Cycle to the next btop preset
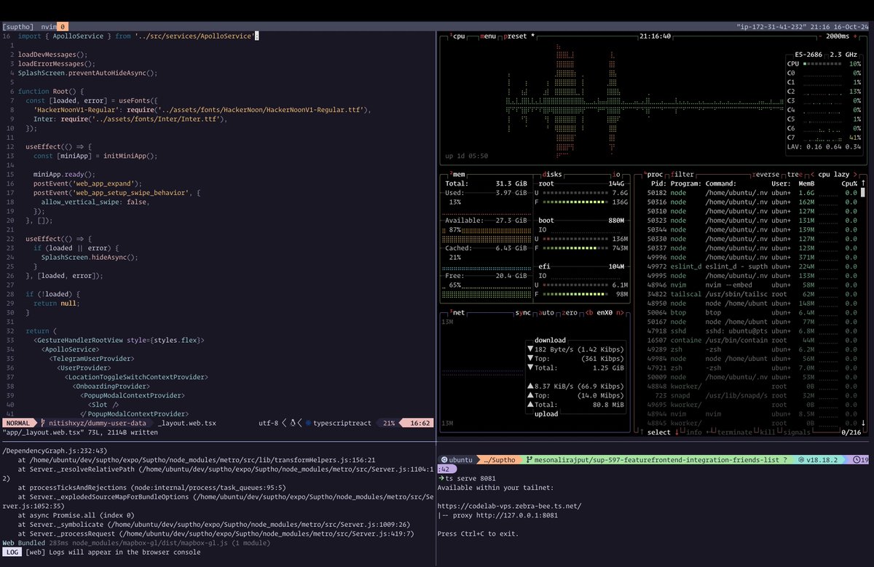The width and height of the screenshot is (874, 567). point(514,35)
